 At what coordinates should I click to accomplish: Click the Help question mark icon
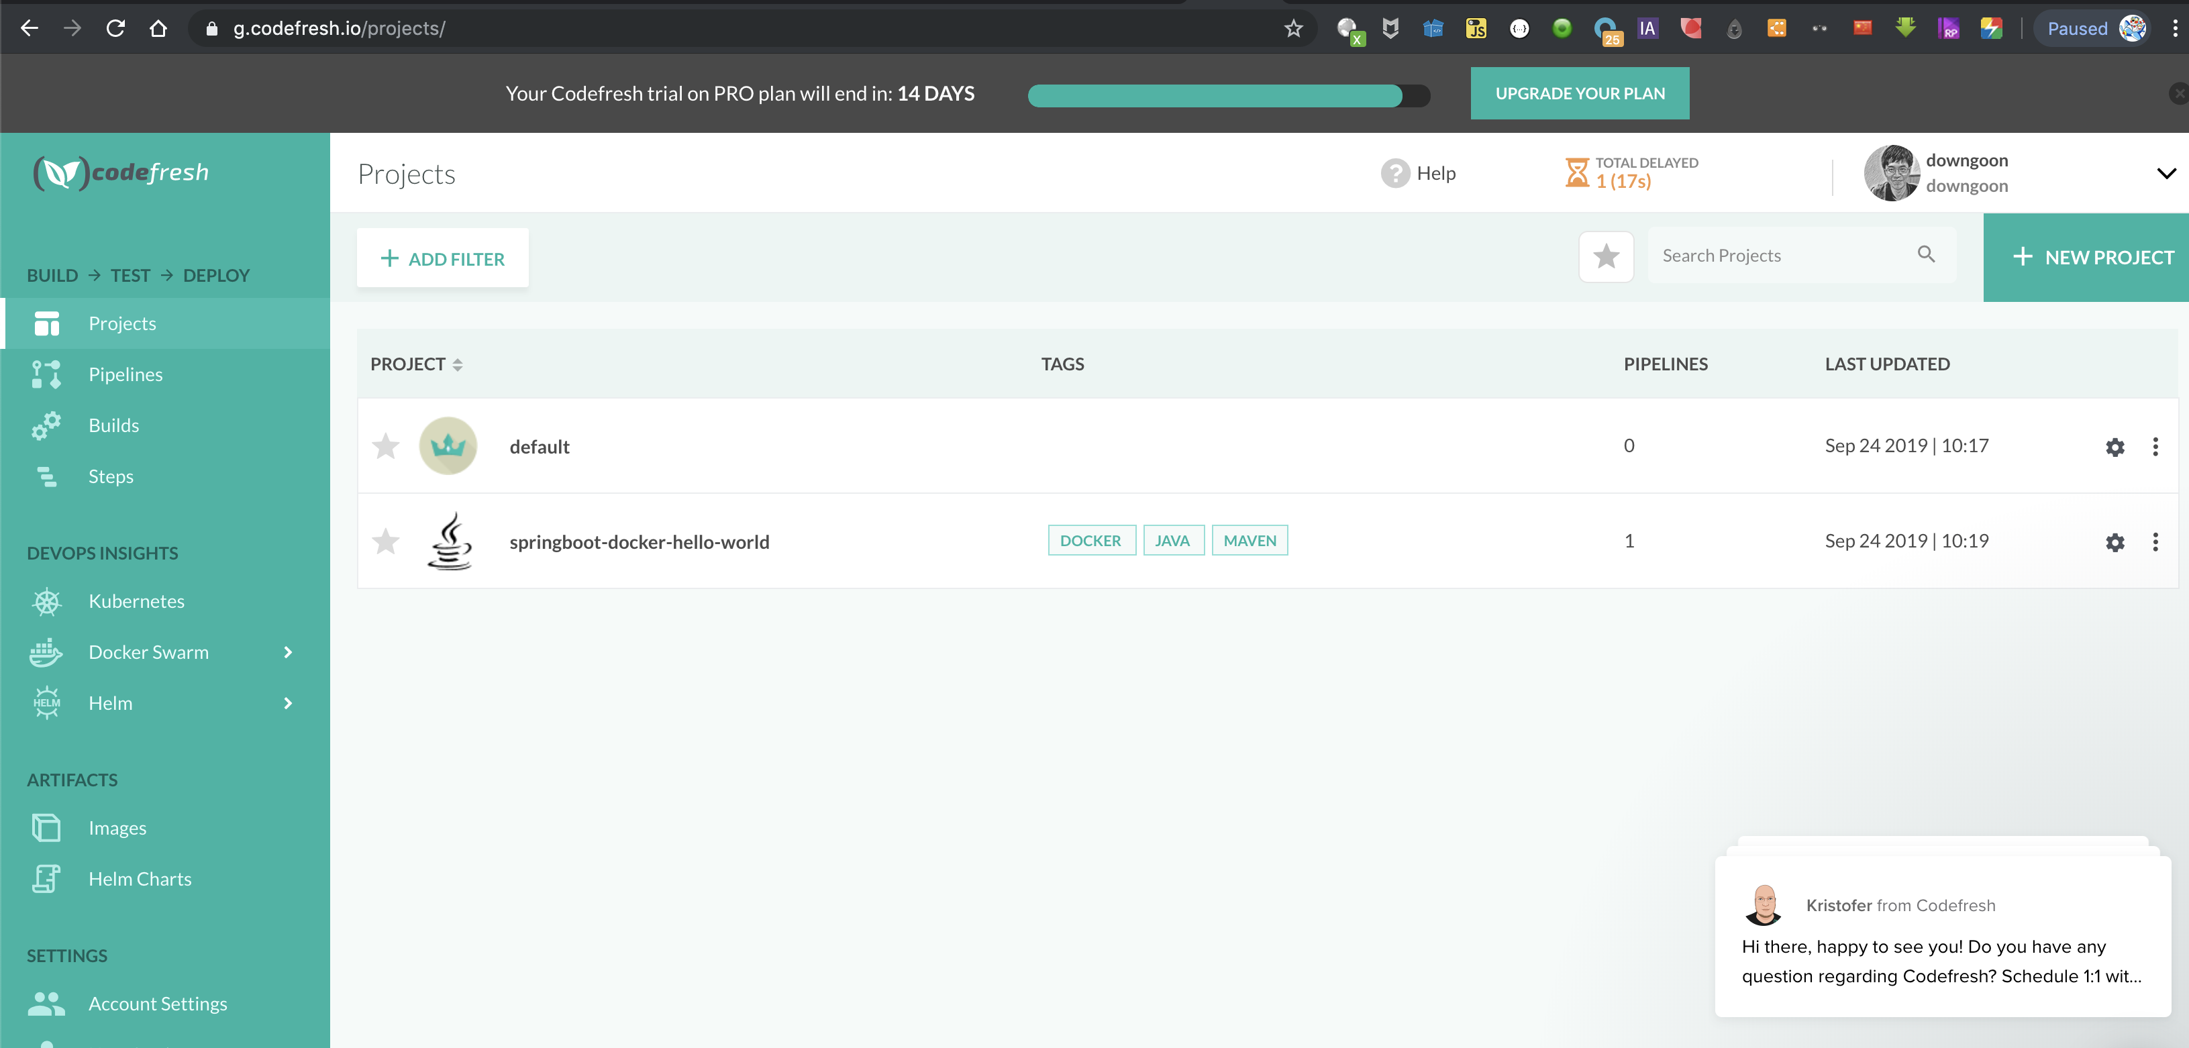click(x=1394, y=173)
